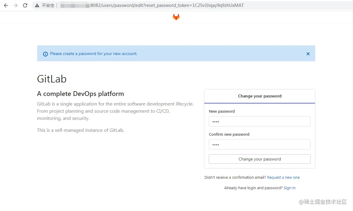Click the Confirm new password label
The width and height of the screenshot is (353, 211).
(229, 134)
